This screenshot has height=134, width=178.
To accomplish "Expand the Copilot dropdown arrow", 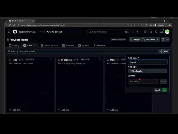I will coord(130,32).
